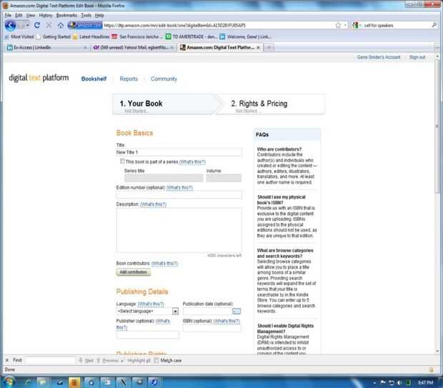Click the '1. Your Book' step

coord(166,104)
